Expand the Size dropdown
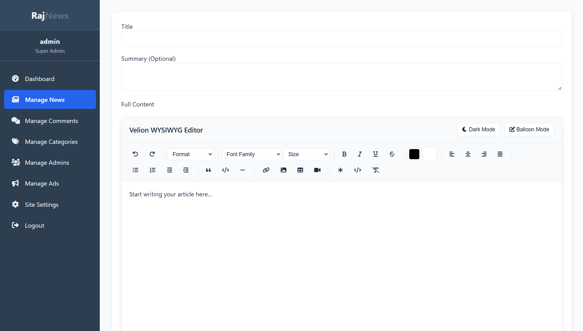This screenshot has width=583, height=331. 306,154
